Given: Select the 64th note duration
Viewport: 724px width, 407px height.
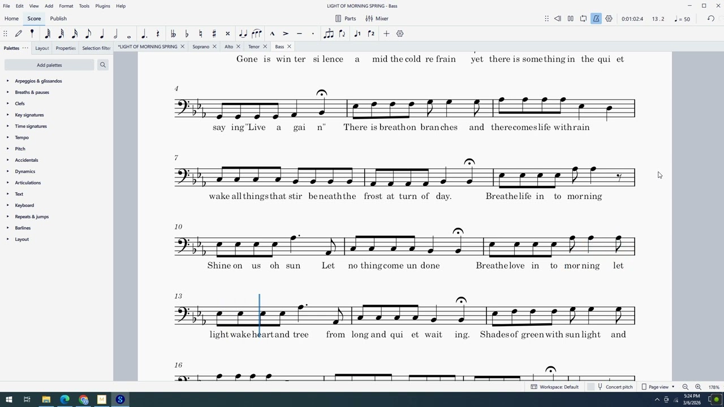Looking at the screenshot, I should point(48,34).
